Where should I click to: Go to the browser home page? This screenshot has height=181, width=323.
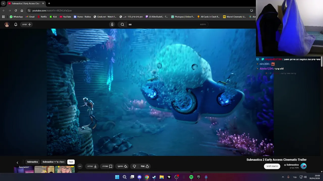[x=22, y=11]
